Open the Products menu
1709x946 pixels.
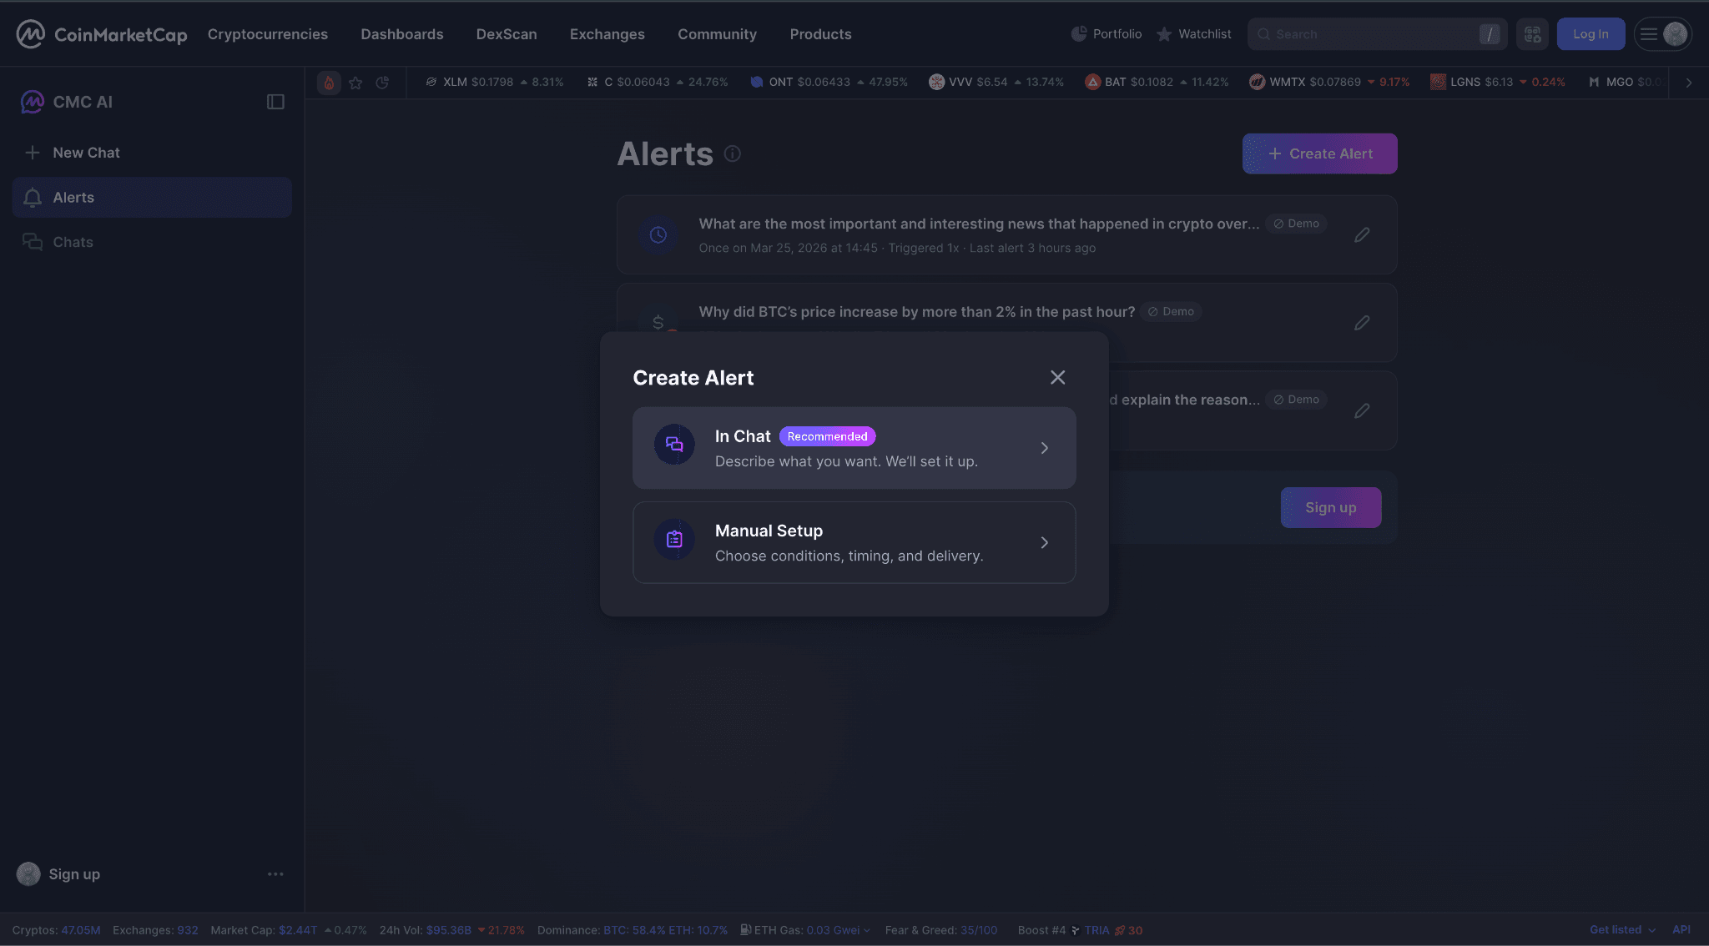click(821, 34)
